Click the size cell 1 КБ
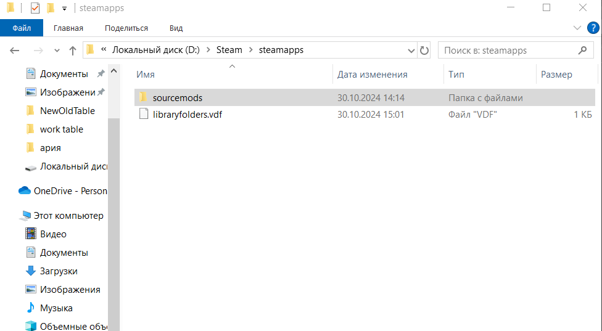 coord(583,114)
